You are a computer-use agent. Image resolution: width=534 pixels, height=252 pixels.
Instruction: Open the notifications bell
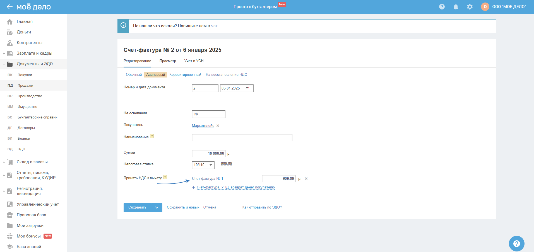tap(456, 7)
